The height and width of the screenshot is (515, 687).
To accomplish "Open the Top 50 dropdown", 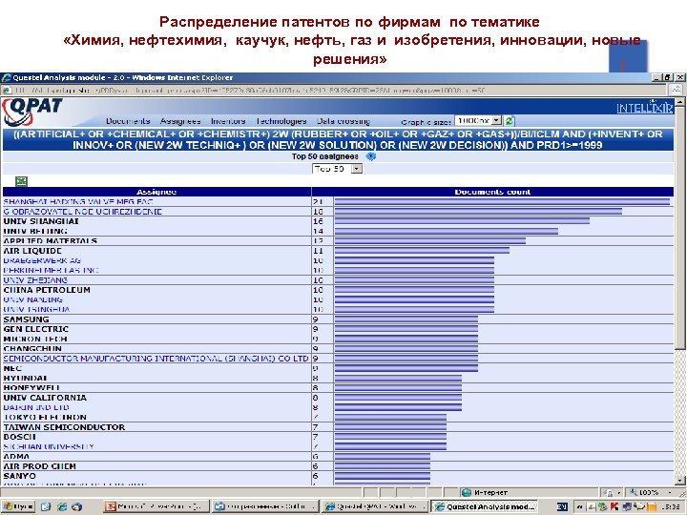I will click(x=337, y=169).
